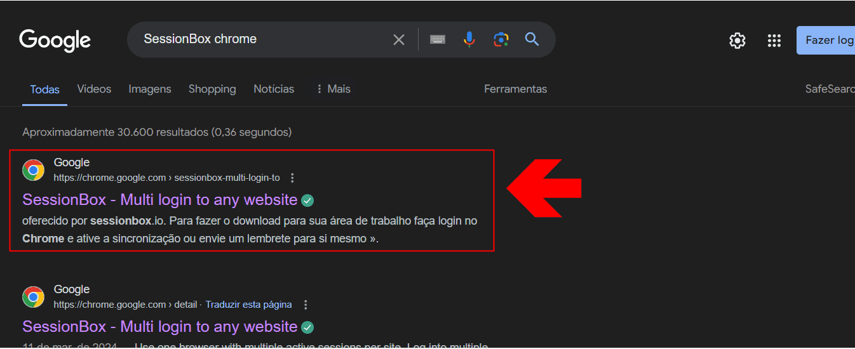The width and height of the screenshot is (855, 349).
Task: Clear the search box with X icon
Action: tap(399, 40)
